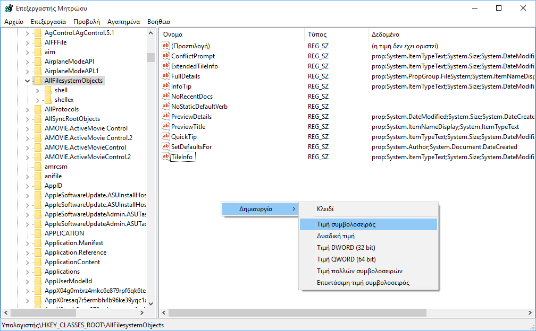Click the Δεδομένα column header
Screen dimensions: 536x331
(x=386, y=34)
